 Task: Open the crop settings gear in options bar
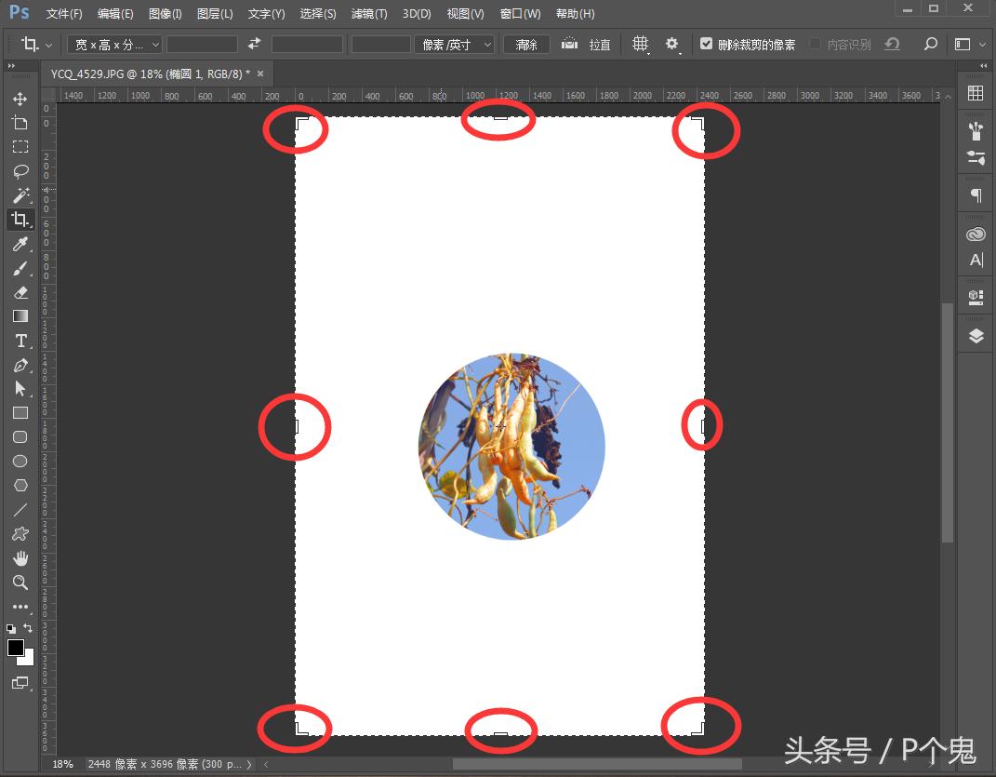[671, 44]
